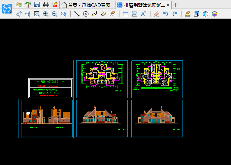Zoom out with the minus magnifier

pyautogui.click(x=54, y=14)
